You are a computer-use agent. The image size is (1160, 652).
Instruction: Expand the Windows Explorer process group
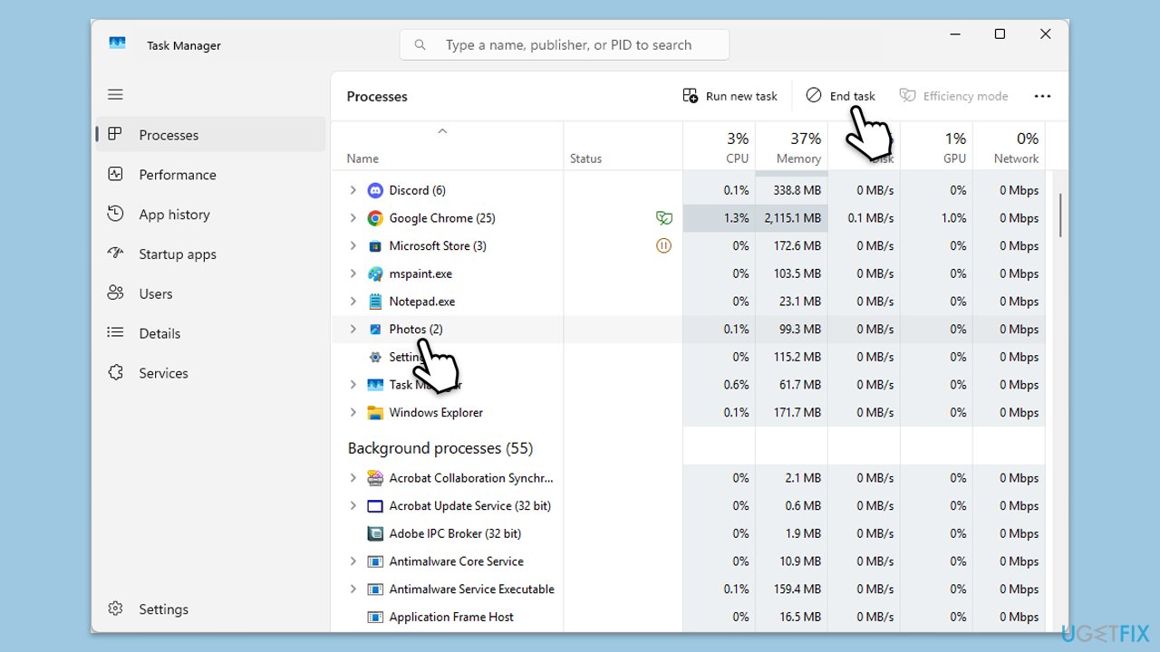tap(353, 413)
